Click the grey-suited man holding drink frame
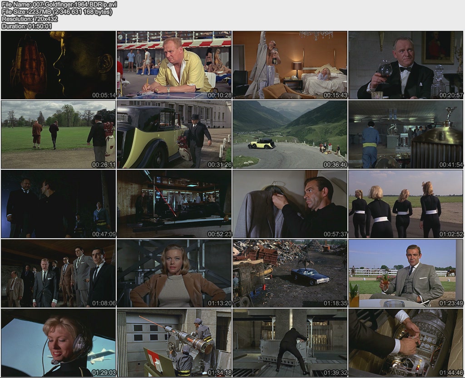The width and height of the screenshot is (465, 378). [406, 273]
